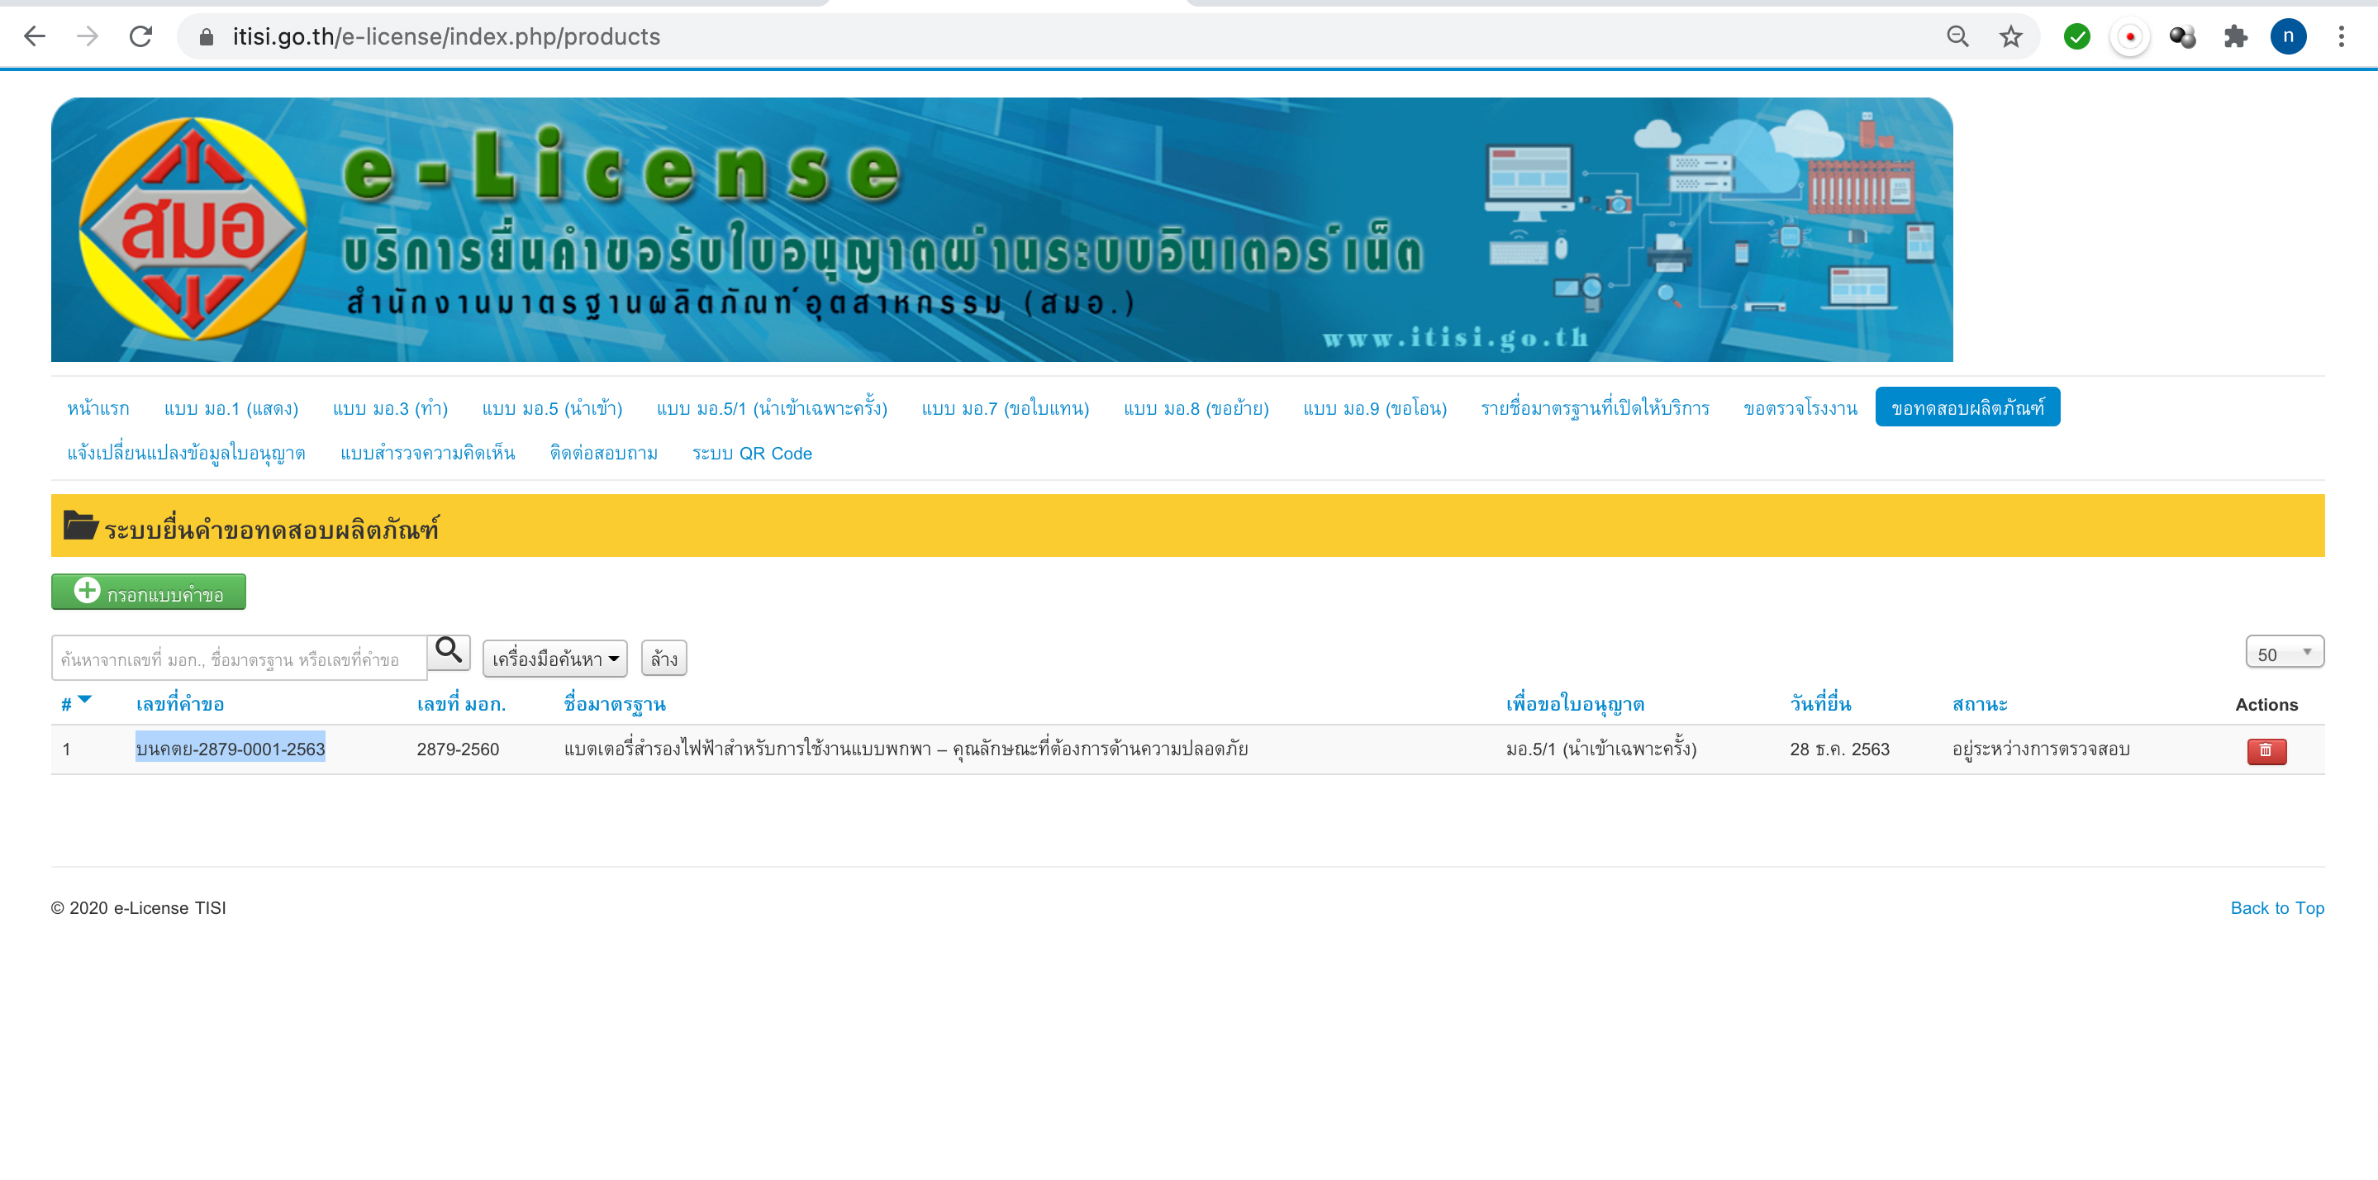This screenshot has width=2378, height=1180.
Task: Open แบบ มอ.5/1 (นำเข้าเฉพาะครั้ง) menu item
Action: 772,408
